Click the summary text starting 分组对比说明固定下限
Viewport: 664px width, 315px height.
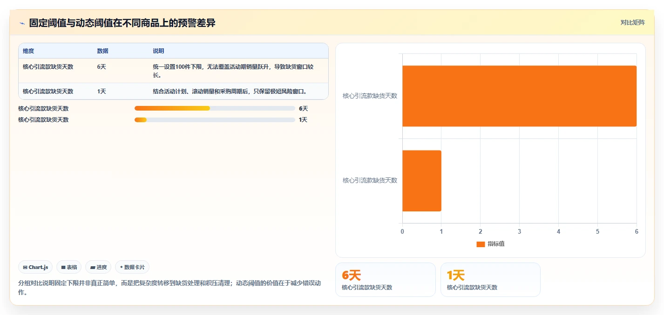tap(169, 288)
